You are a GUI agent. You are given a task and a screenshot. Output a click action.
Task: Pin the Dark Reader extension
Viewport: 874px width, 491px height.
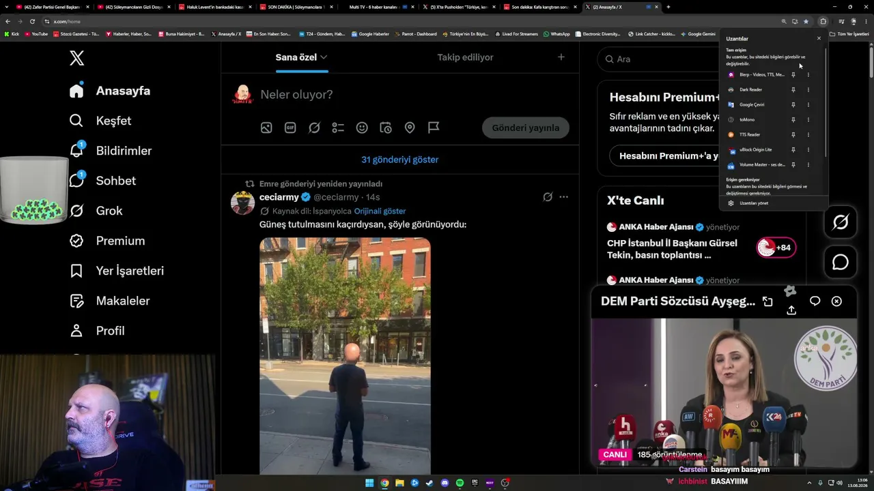point(793,89)
